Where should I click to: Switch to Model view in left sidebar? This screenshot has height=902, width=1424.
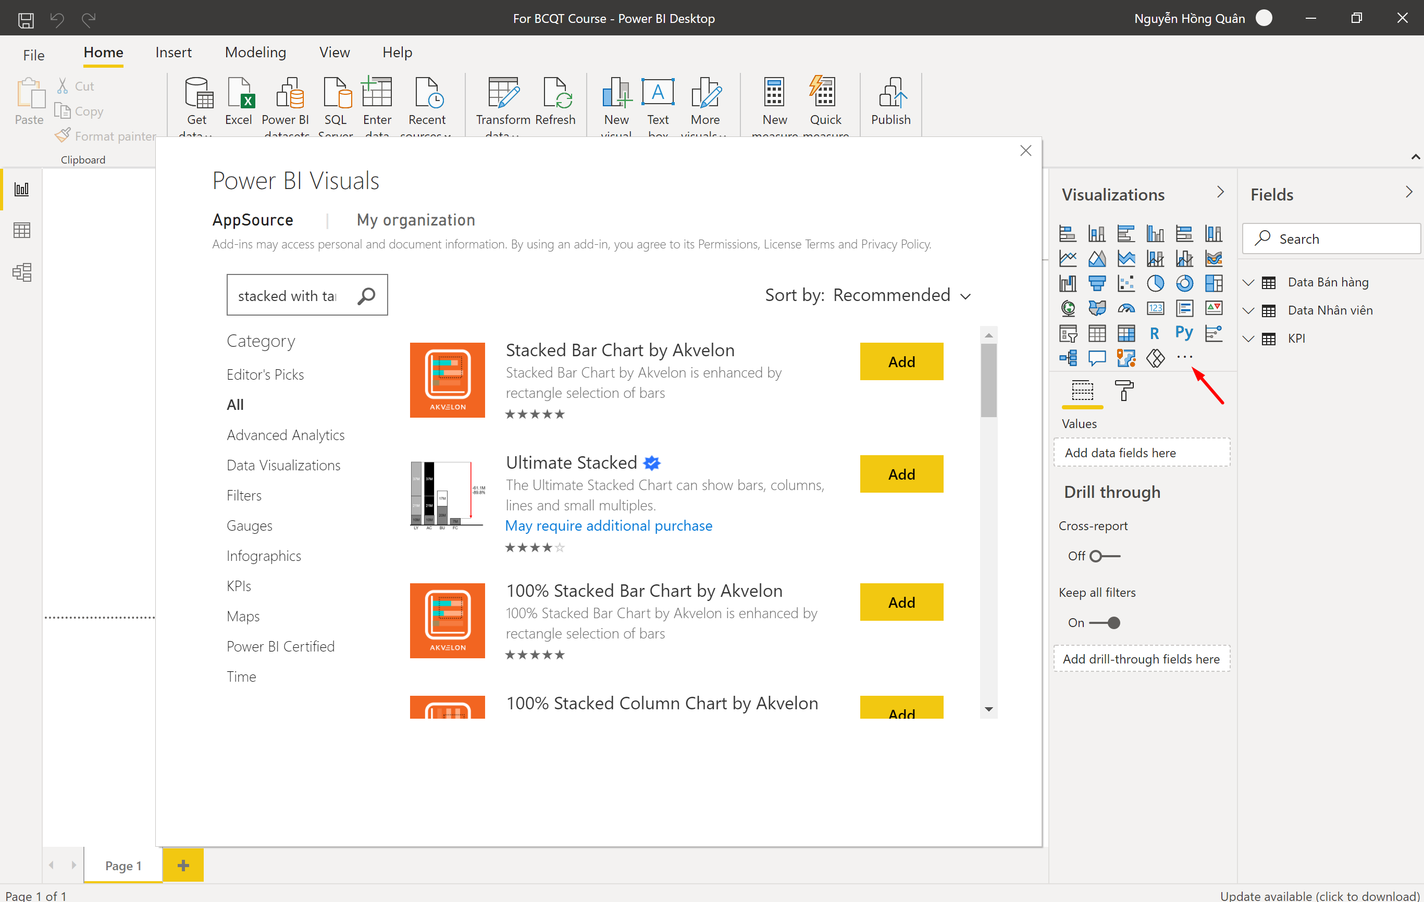click(x=21, y=272)
